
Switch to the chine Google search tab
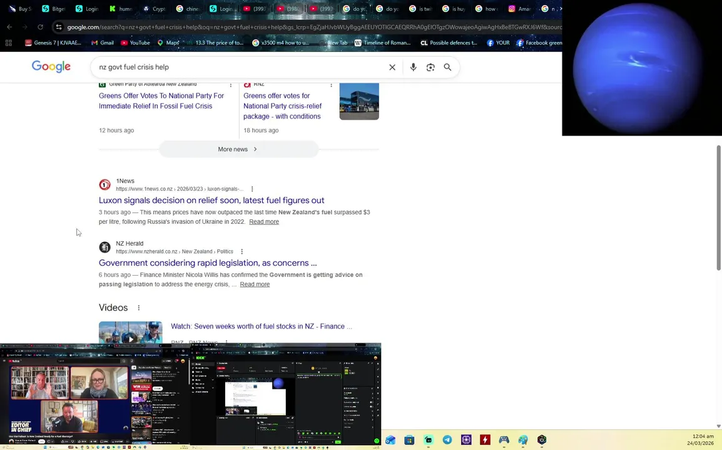[188, 9]
